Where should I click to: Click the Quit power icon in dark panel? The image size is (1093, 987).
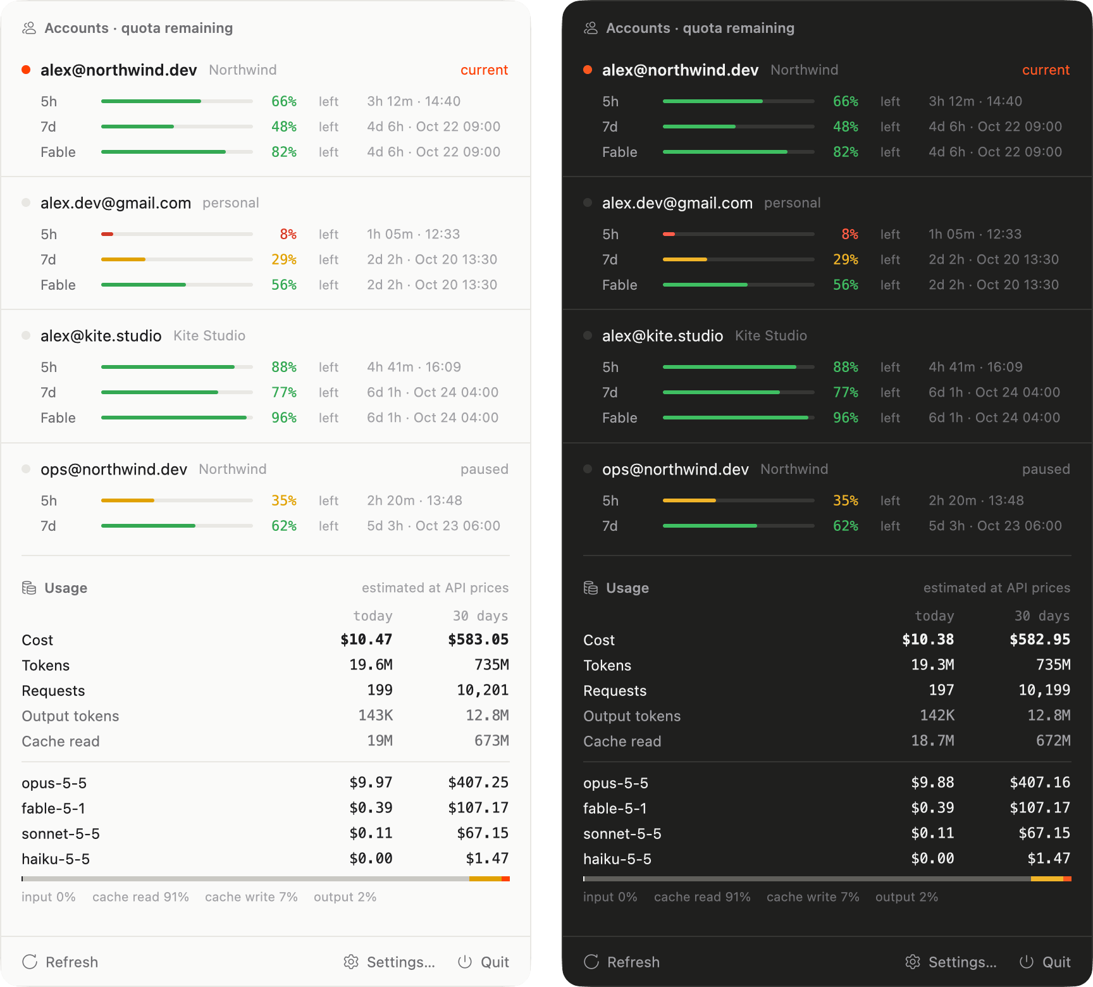point(1027,962)
